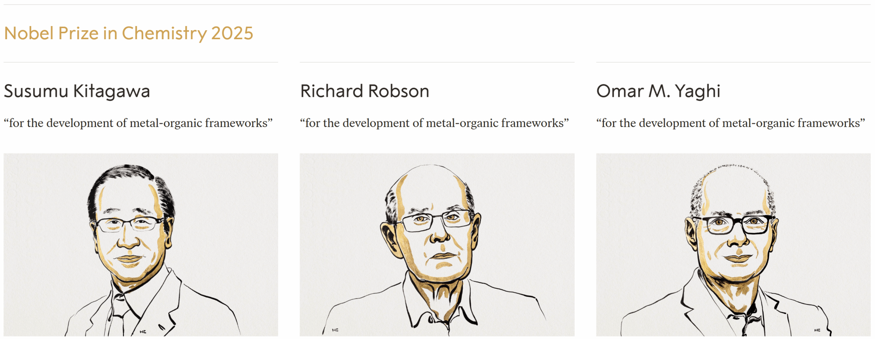
Task: Click the year 2025 in the heading
Action: [232, 33]
